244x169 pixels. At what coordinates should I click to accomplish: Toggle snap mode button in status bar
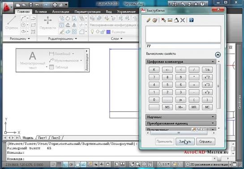(x=53, y=165)
